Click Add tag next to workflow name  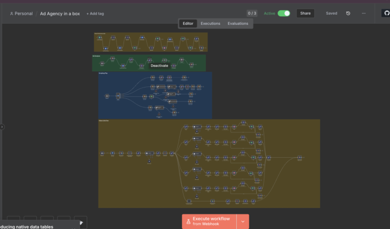point(95,14)
